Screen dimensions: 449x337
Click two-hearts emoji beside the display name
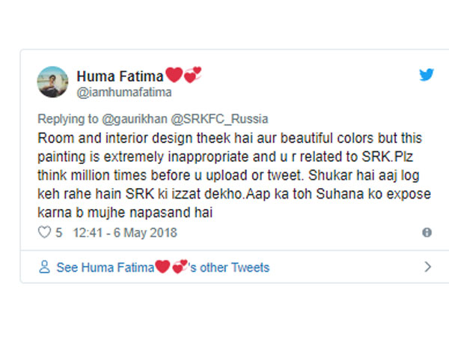pos(192,76)
